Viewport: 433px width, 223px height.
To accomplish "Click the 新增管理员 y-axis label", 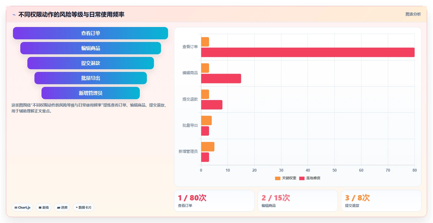I will pos(188,151).
